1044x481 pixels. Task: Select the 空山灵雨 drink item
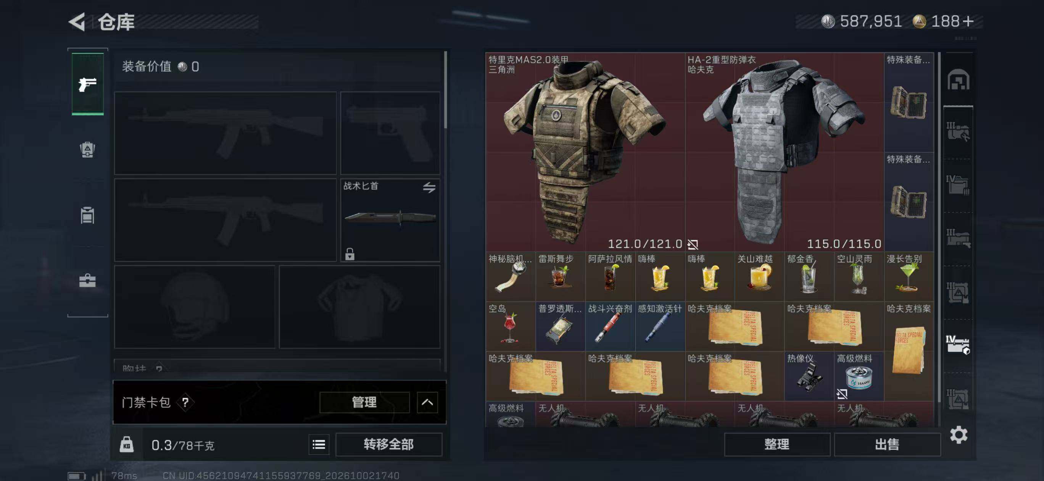[859, 277]
